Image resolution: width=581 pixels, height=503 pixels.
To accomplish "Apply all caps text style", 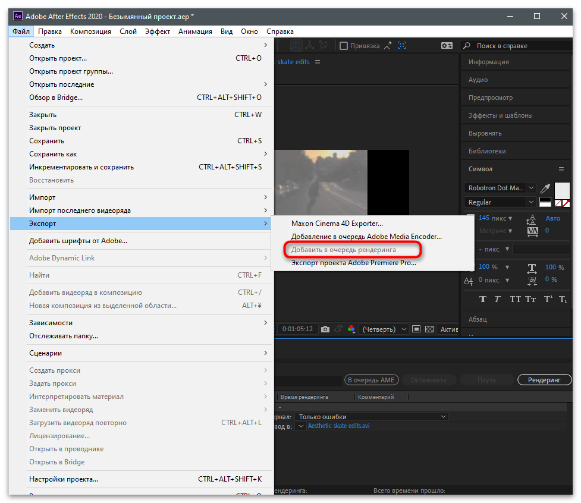I will pyautogui.click(x=515, y=299).
